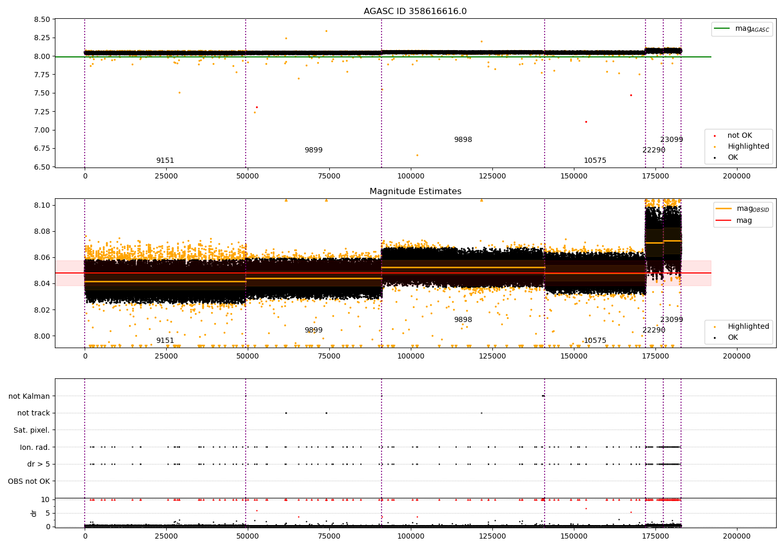Click obsid label 23099 in top plot
The width and height of the screenshot is (784, 548).
click(x=672, y=140)
